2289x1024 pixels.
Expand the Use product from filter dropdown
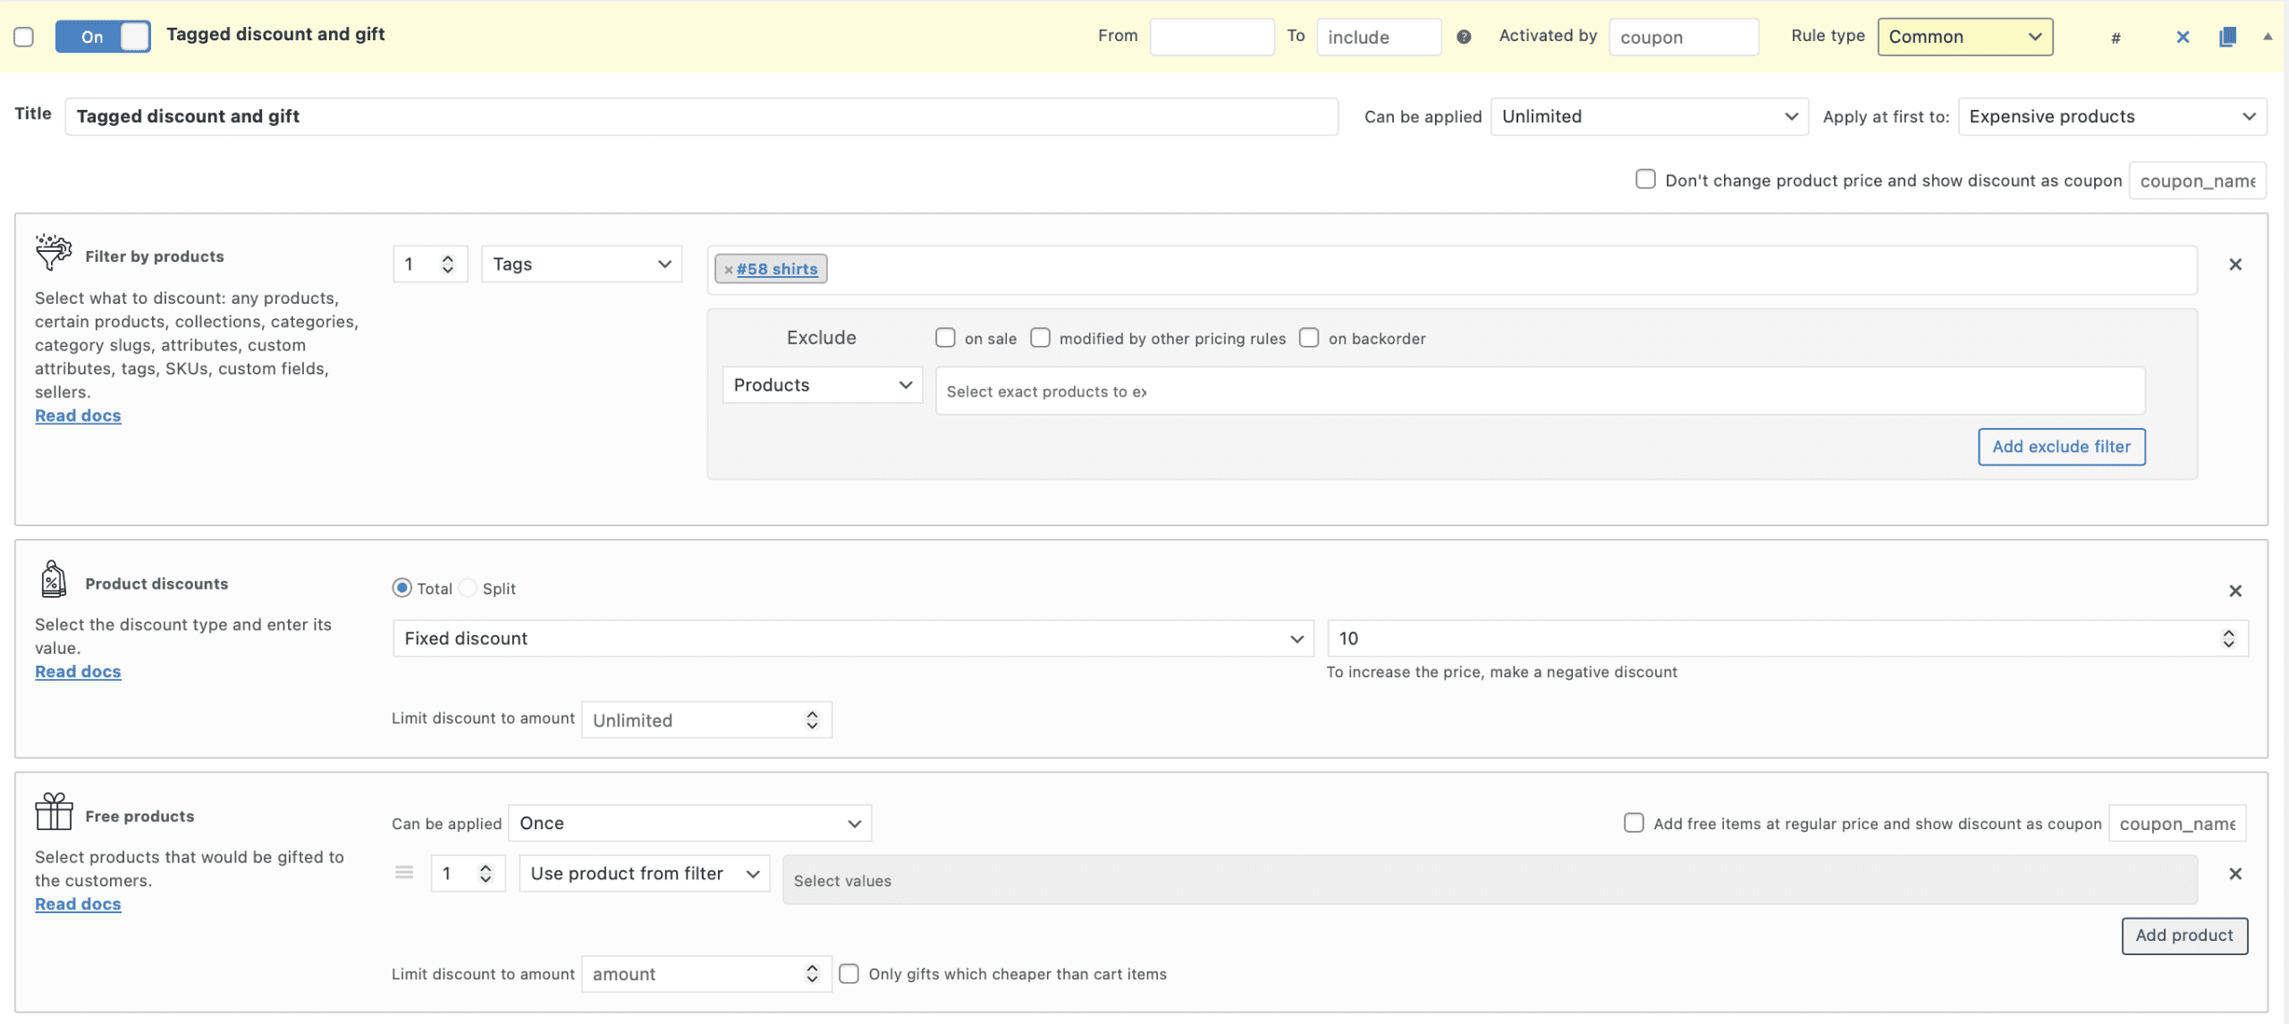pyautogui.click(x=644, y=873)
